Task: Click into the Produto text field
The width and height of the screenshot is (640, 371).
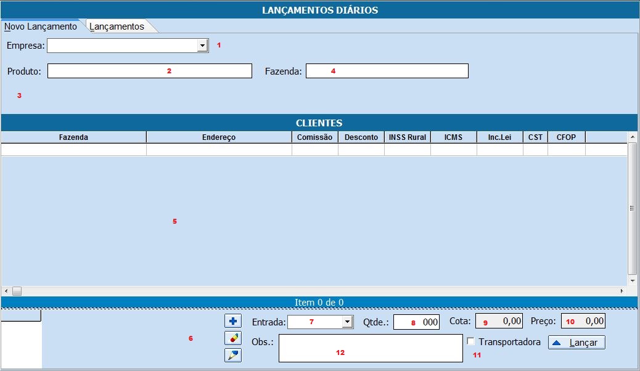Action: tap(150, 71)
